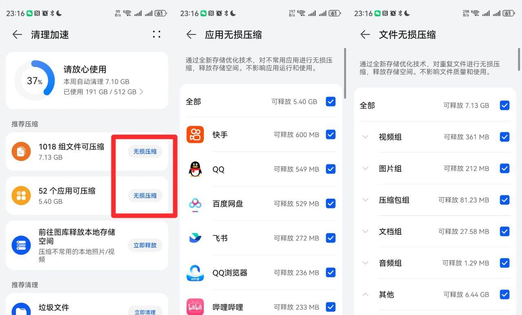The height and width of the screenshot is (315, 522).
Task: Uncheck the 其他 checkbox
Action: tap(505, 294)
